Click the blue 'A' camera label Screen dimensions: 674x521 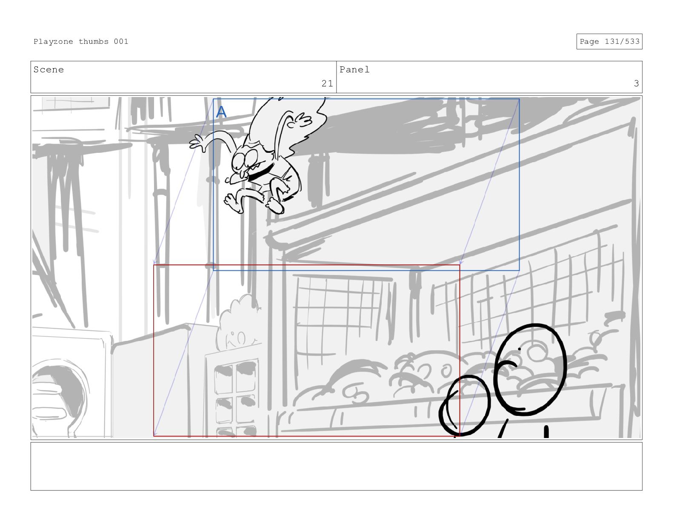(221, 112)
